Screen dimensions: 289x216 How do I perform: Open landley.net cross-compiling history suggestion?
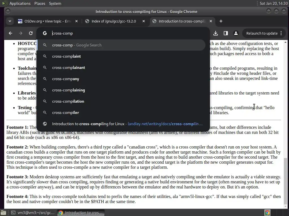[121, 124]
